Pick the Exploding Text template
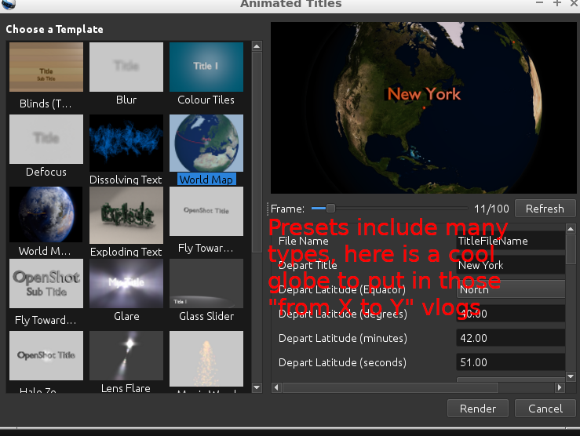Image resolution: width=580 pixels, height=436 pixels. [x=126, y=213]
